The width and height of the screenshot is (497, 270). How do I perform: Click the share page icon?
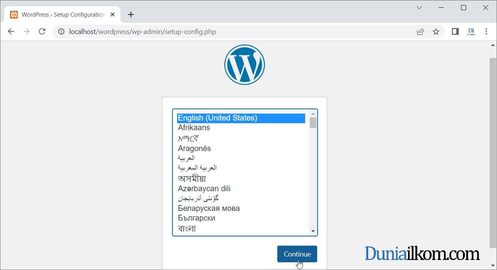420,32
